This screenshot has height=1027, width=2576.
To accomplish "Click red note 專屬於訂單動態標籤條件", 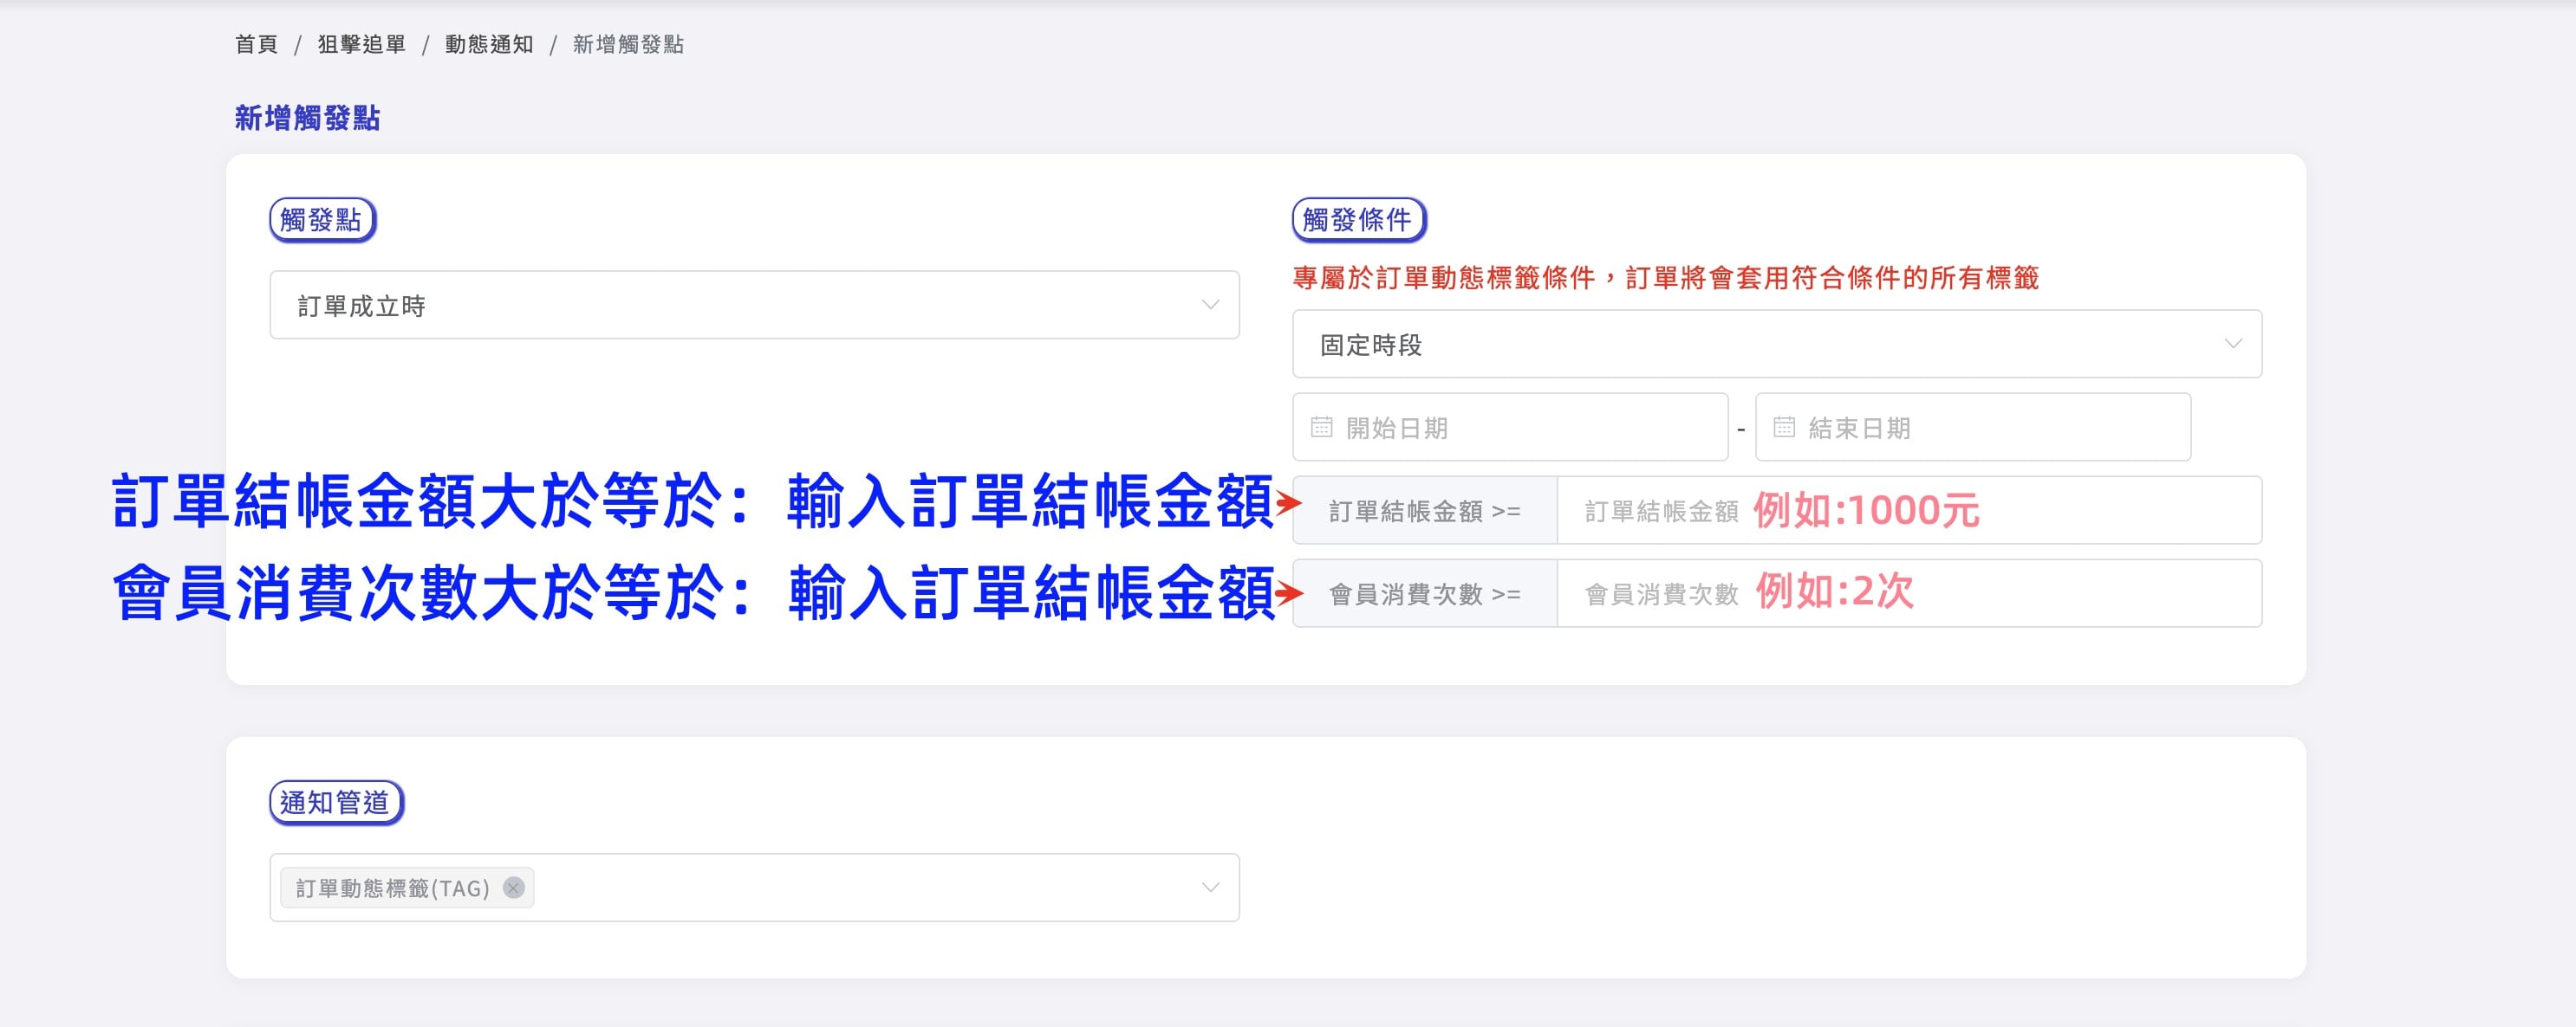I will click(x=1665, y=278).
